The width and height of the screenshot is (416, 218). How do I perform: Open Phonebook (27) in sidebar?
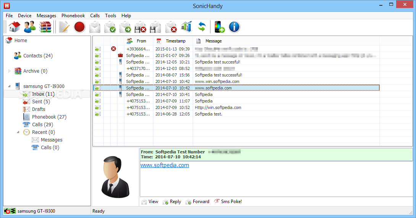tap(49, 117)
